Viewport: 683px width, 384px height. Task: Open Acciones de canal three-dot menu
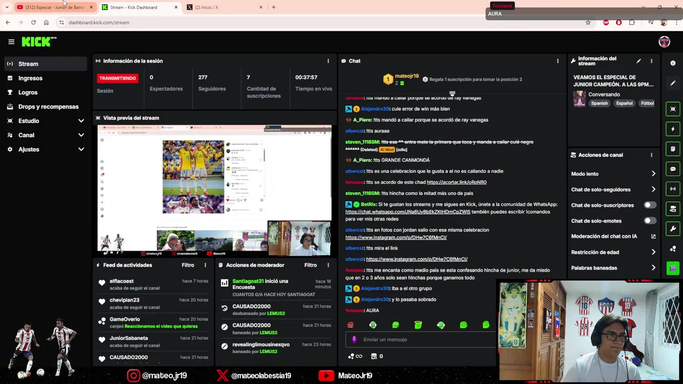click(651, 155)
